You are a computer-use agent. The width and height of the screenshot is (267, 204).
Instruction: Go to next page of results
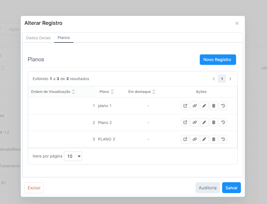[230, 79]
